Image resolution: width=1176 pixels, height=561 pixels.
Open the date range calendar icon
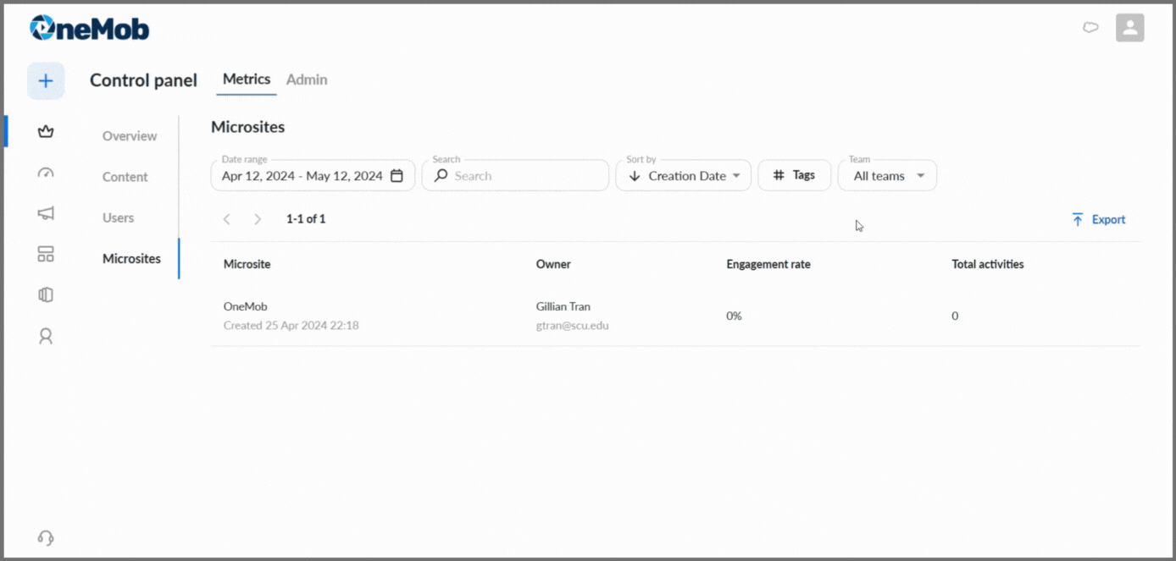pos(397,176)
